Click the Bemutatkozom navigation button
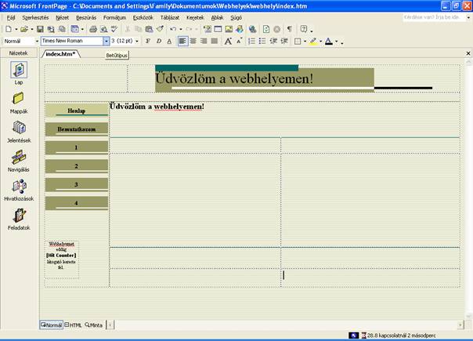Screen dimensions: 473x341 click(77, 129)
